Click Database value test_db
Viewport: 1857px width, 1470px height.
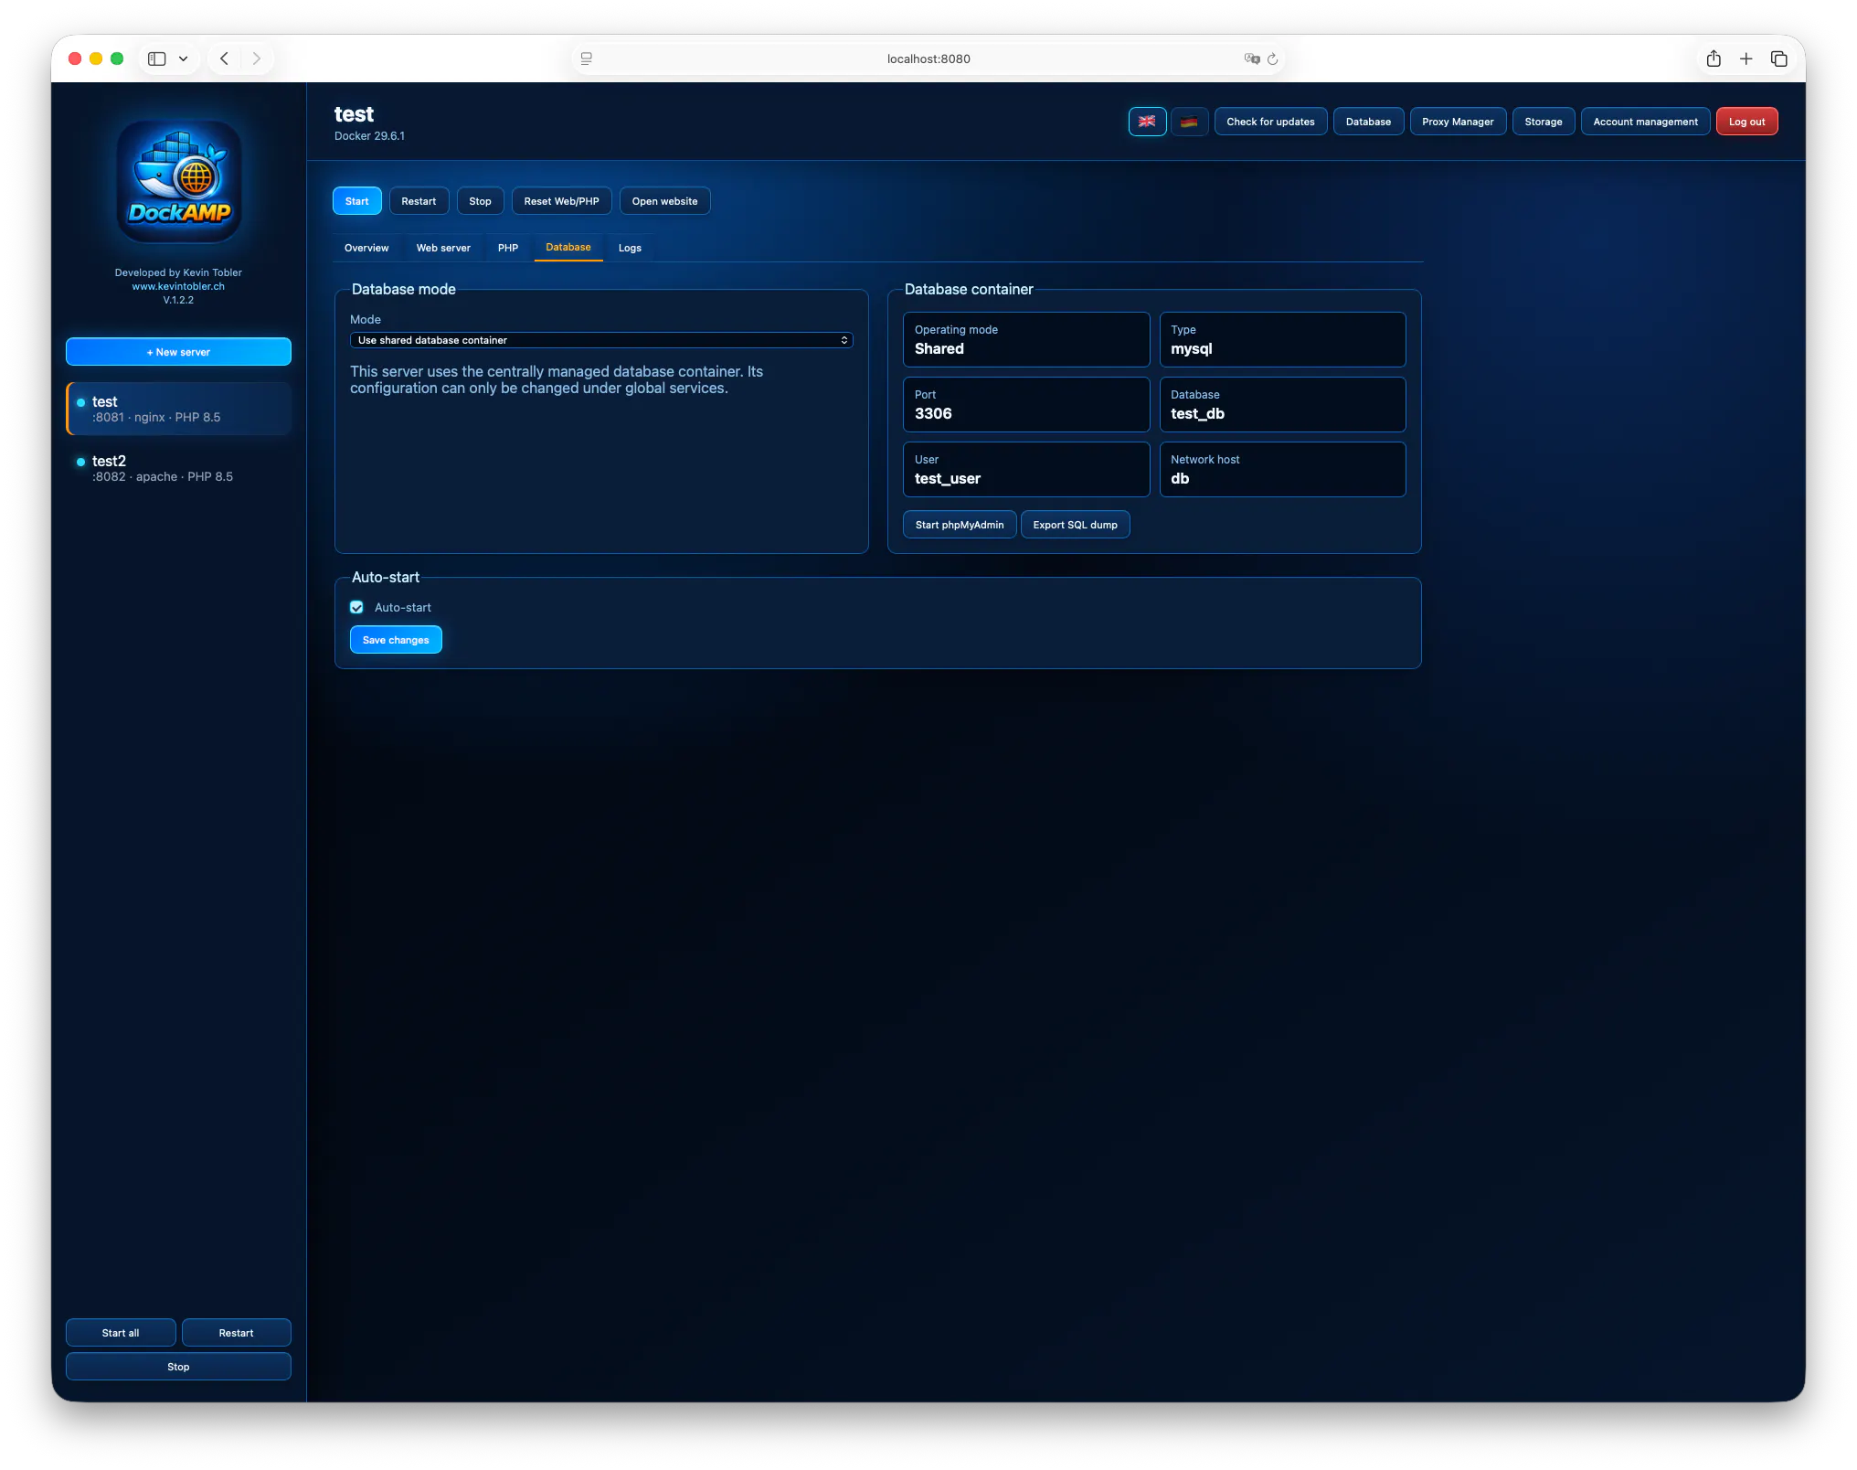tap(1197, 414)
